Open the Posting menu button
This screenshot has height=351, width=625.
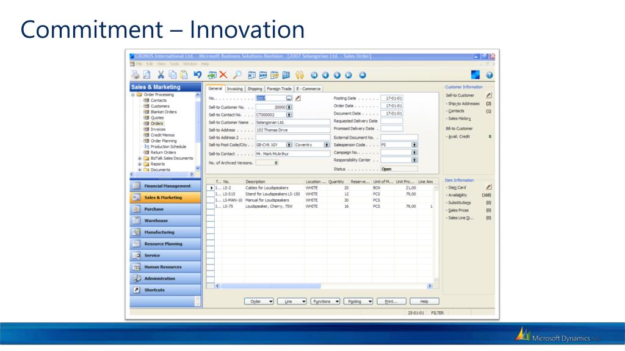click(358, 301)
